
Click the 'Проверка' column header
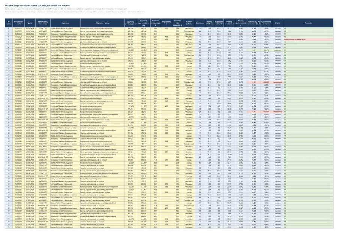click(x=308, y=23)
